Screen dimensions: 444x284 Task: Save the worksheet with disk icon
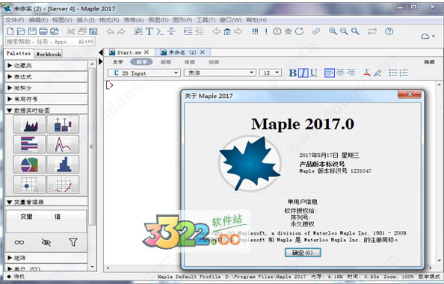(32, 31)
